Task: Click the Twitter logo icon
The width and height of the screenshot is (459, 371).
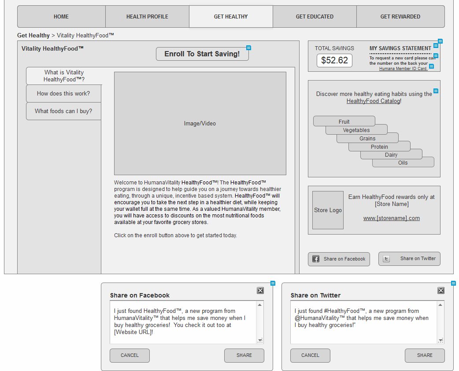Action: click(x=386, y=259)
